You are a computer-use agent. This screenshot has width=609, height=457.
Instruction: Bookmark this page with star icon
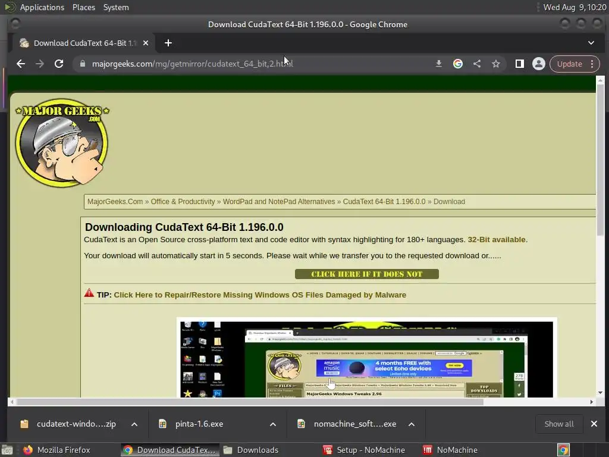(x=496, y=64)
